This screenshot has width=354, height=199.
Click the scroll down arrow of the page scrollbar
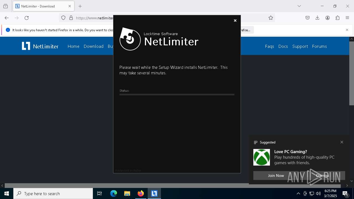tap(352, 181)
